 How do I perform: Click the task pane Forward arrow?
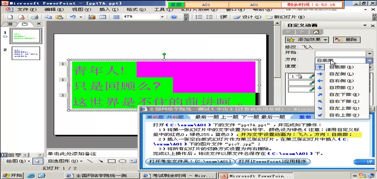point(302,32)
